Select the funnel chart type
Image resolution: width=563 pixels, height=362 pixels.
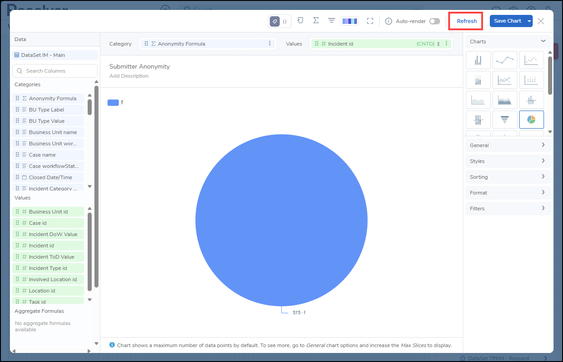[x=505, y=120]
